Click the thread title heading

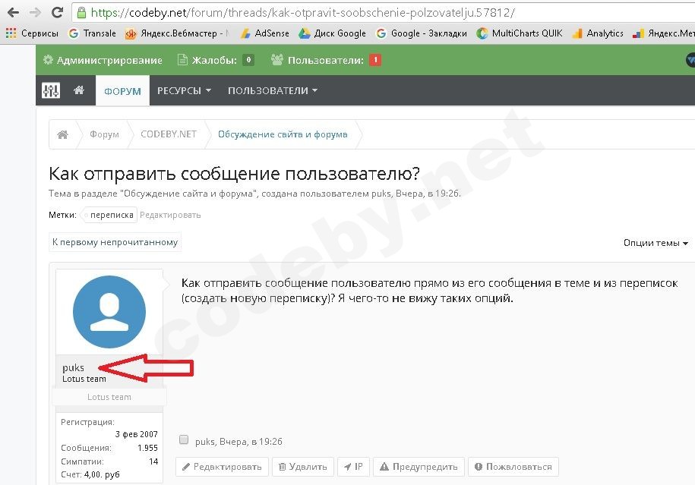click(x=234, y=174)
